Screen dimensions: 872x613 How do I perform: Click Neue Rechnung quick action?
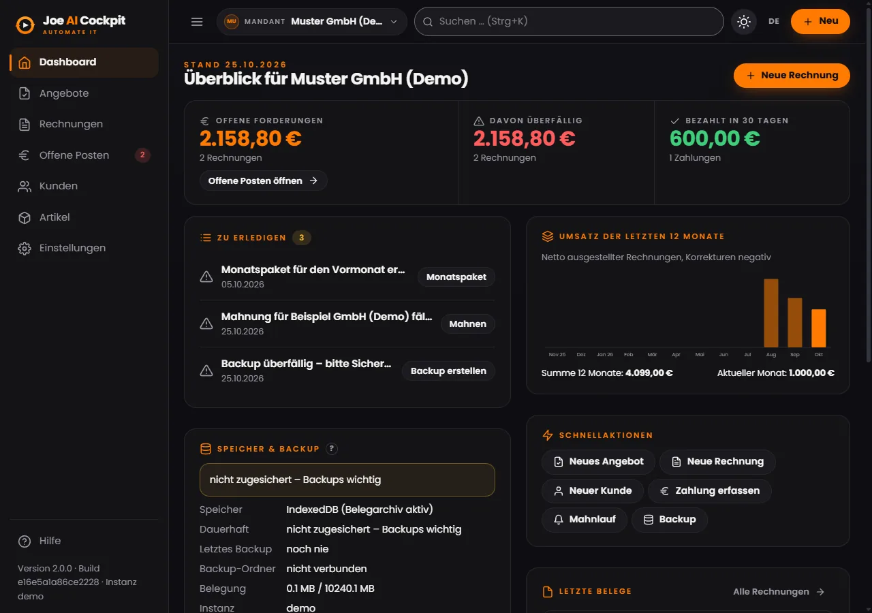[x=717, y=462]
